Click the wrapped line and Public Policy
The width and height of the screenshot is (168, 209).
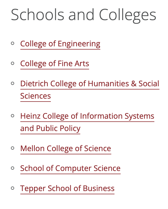click(50, 129)
